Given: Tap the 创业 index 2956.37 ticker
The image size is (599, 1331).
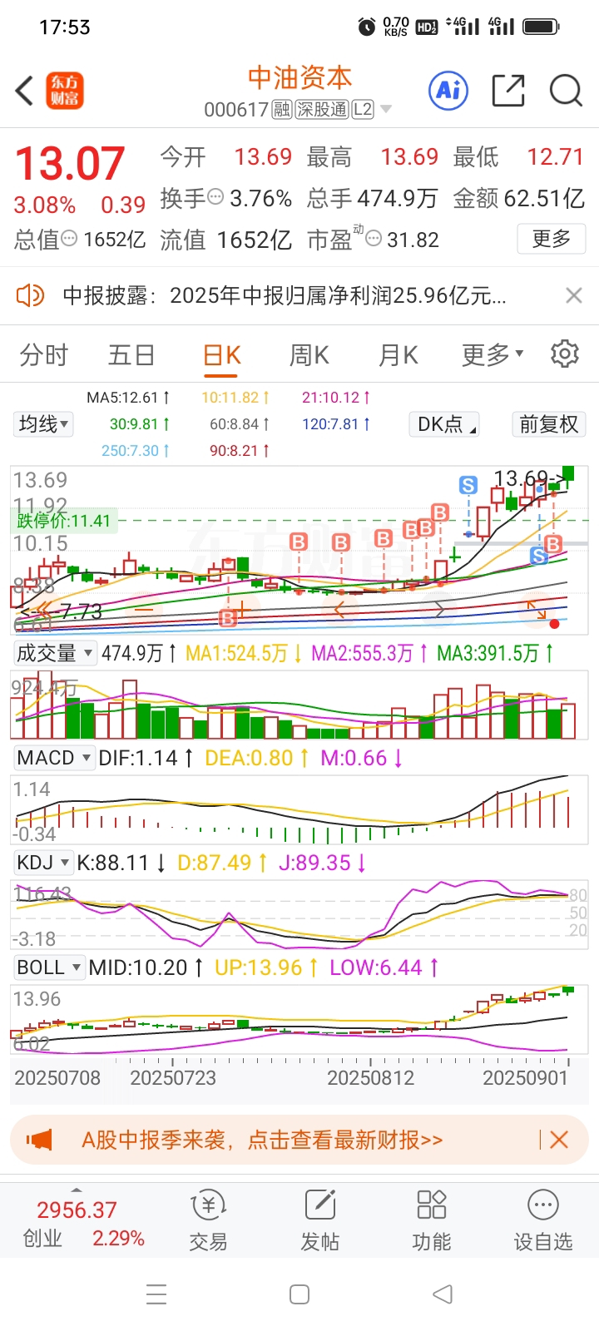Looking at the screenshot, I should click(83, 1223).
